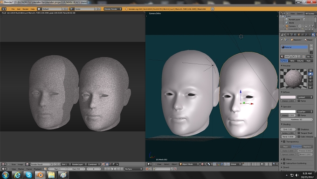Open Skype from the taskbar
Screen dimensions: 317x179
(x=28, y=175)
